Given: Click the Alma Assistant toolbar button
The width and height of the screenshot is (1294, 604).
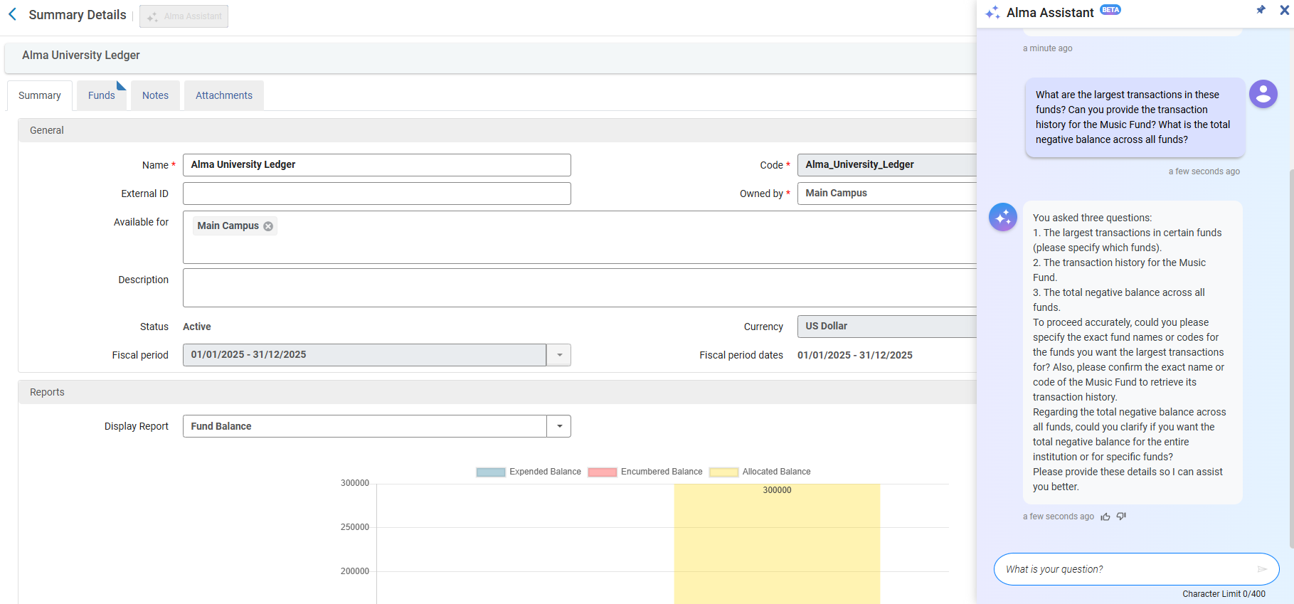Looking at the screenshot, I should 184,16.
